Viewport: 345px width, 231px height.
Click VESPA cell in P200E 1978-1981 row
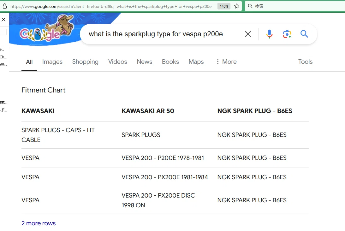(x=31, y=158)
